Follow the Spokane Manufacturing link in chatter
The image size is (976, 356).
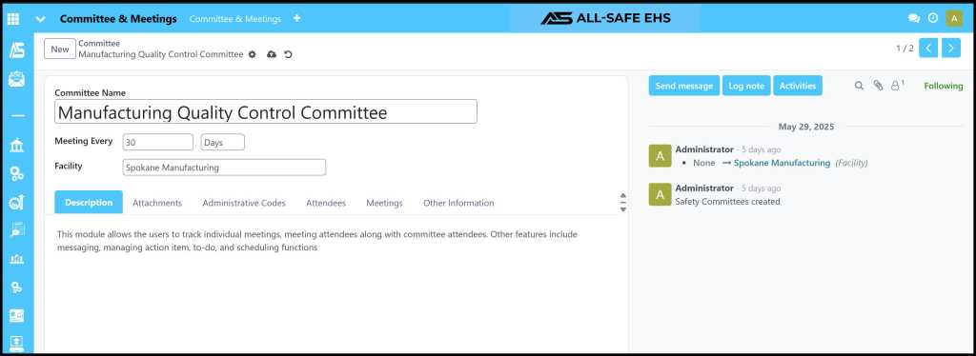coord(782,163)
